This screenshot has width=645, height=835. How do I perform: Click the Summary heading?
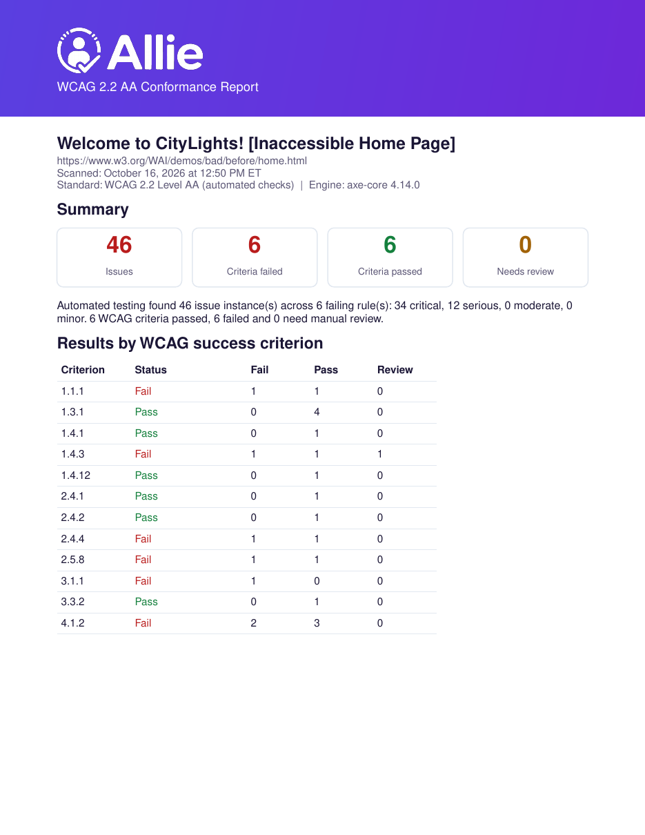pyautogui.click(x=92, y=209)
